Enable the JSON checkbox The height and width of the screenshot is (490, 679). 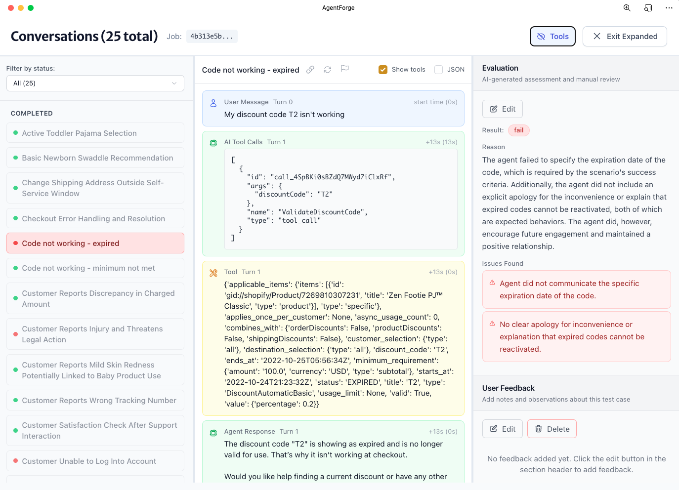pyautogui.click(x=438, y=70)
